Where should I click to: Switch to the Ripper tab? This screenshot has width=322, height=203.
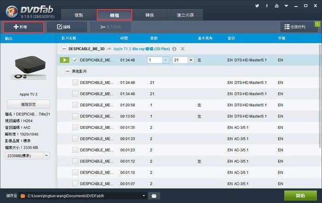[115, 15]
